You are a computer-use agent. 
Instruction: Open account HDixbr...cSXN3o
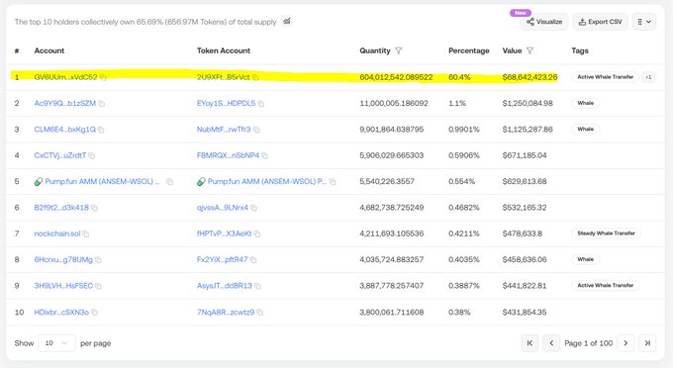click(x=61, y=313)
